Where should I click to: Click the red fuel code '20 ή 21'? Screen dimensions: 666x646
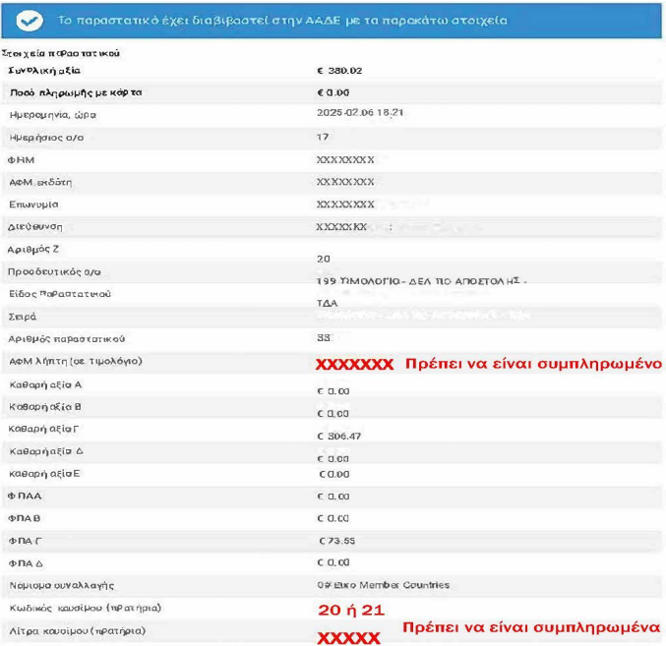pos(344,610)
